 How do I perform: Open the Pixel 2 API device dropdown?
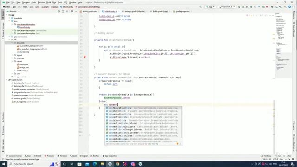[227, 7]
